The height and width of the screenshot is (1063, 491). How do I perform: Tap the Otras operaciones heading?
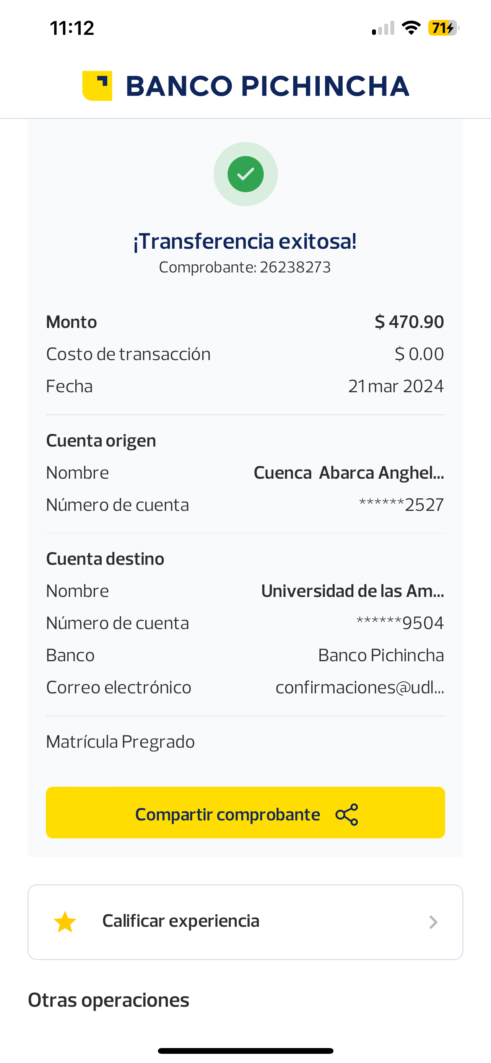tap(109, 1000)
